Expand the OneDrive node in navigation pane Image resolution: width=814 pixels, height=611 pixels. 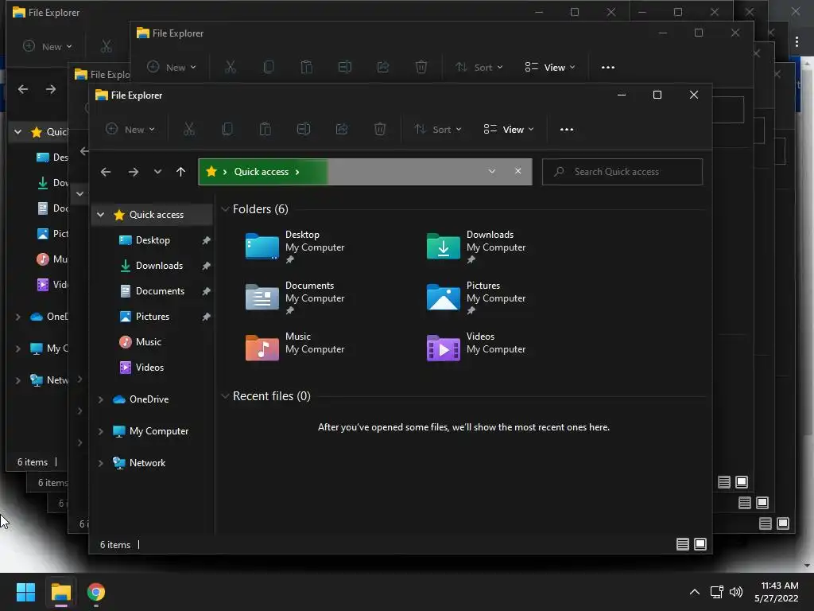point(101,399)
